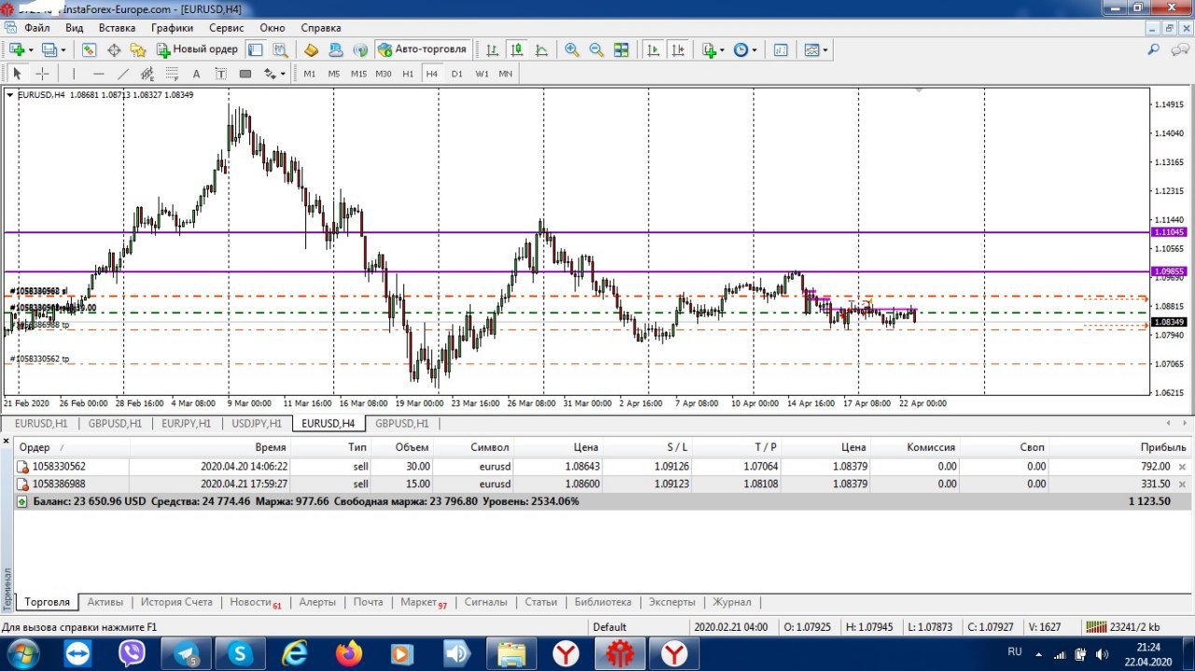Open the История Счета terminal tab
Viewport: 1195px width, 671px height.
pos(176,602)
